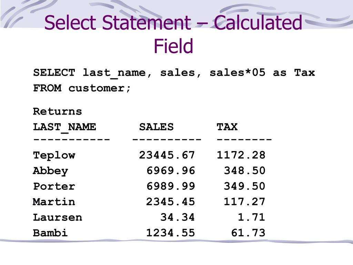Click the sales value 34.34
Image resolution: width=353 pixels, height=265 pixels.
178,217
